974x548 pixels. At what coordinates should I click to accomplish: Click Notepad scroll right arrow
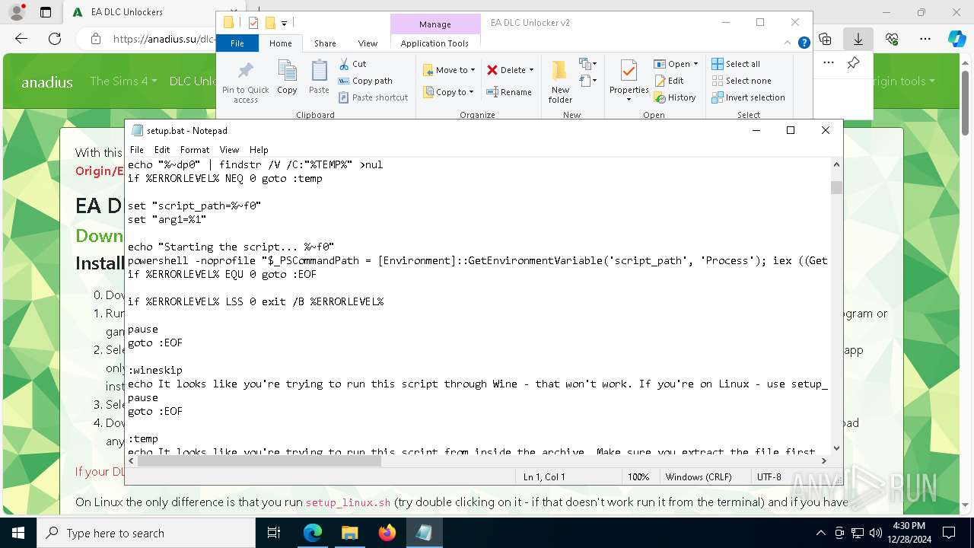click(x=824, y=460)
